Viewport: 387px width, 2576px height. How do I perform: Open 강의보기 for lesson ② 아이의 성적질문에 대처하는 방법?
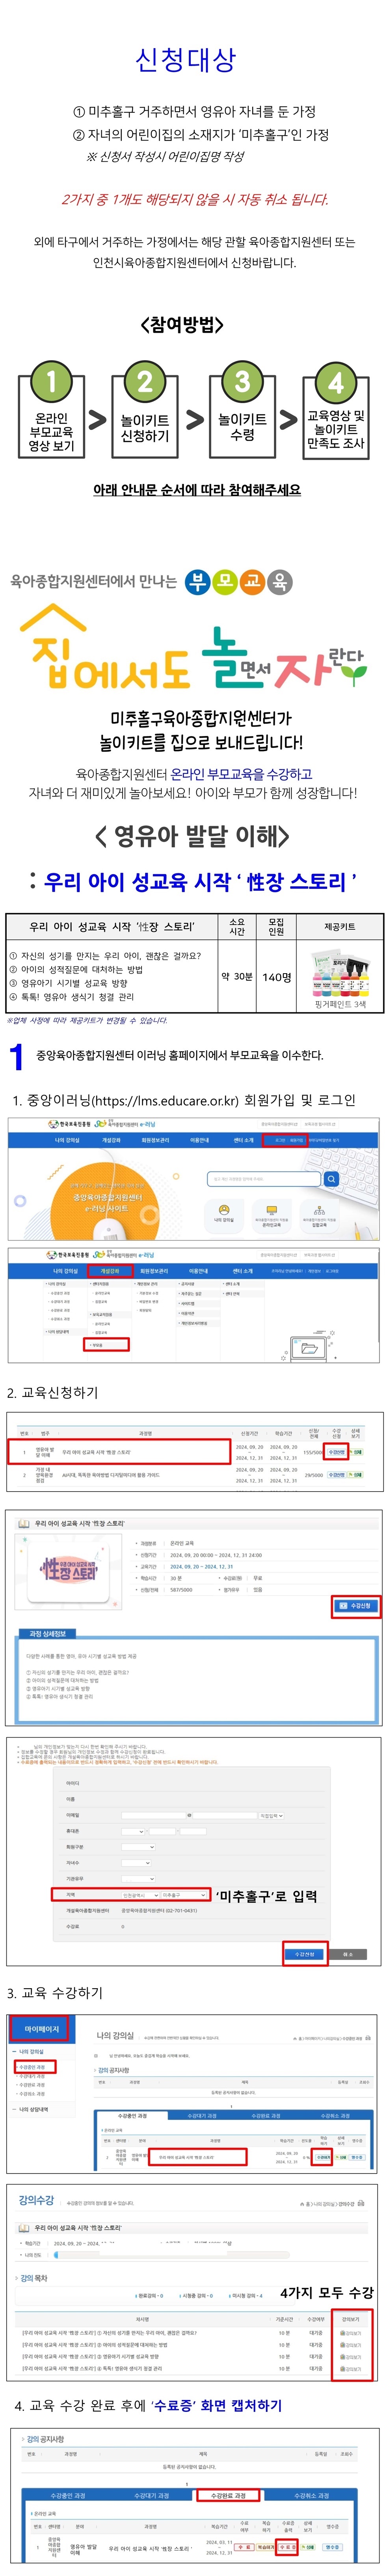[x=351, y=2345]
